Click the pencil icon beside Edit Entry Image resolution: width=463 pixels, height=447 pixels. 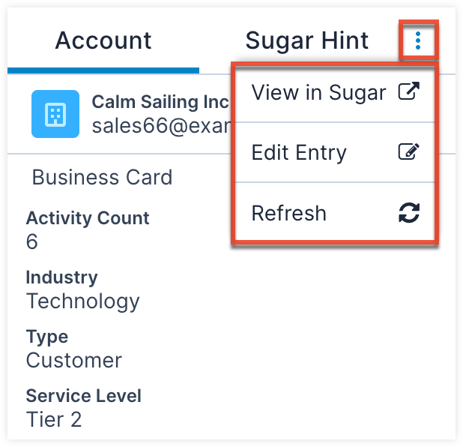408,152
